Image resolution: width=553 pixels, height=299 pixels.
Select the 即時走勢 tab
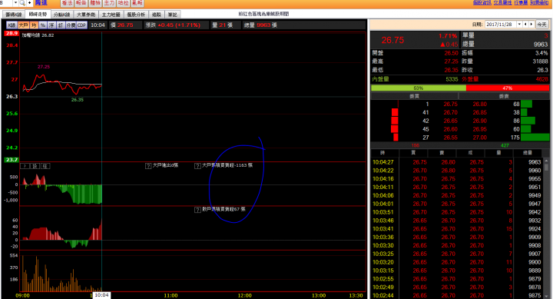click(x=38, y=15)
